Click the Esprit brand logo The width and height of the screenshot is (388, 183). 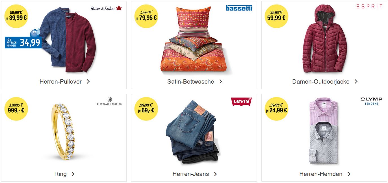point(369,6)
